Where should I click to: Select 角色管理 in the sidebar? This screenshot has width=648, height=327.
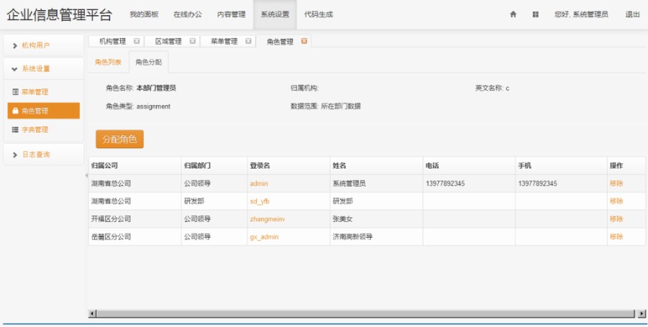tap(43, 111)
